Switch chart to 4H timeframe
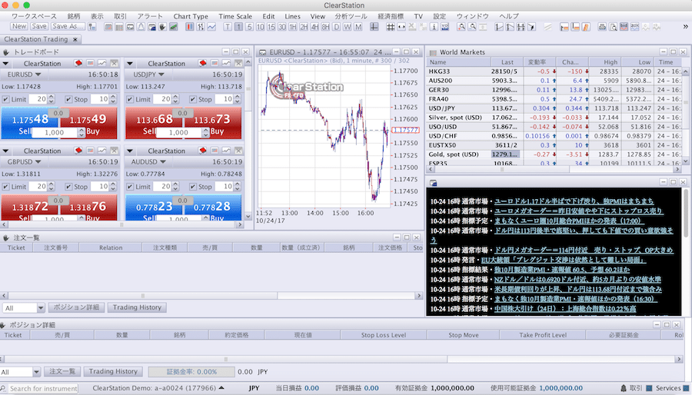 coord(314,27)
